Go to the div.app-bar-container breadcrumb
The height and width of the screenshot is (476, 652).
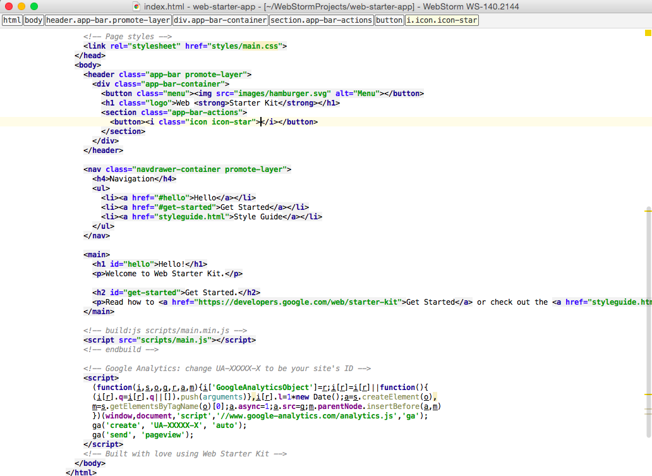tap(220, 20)
